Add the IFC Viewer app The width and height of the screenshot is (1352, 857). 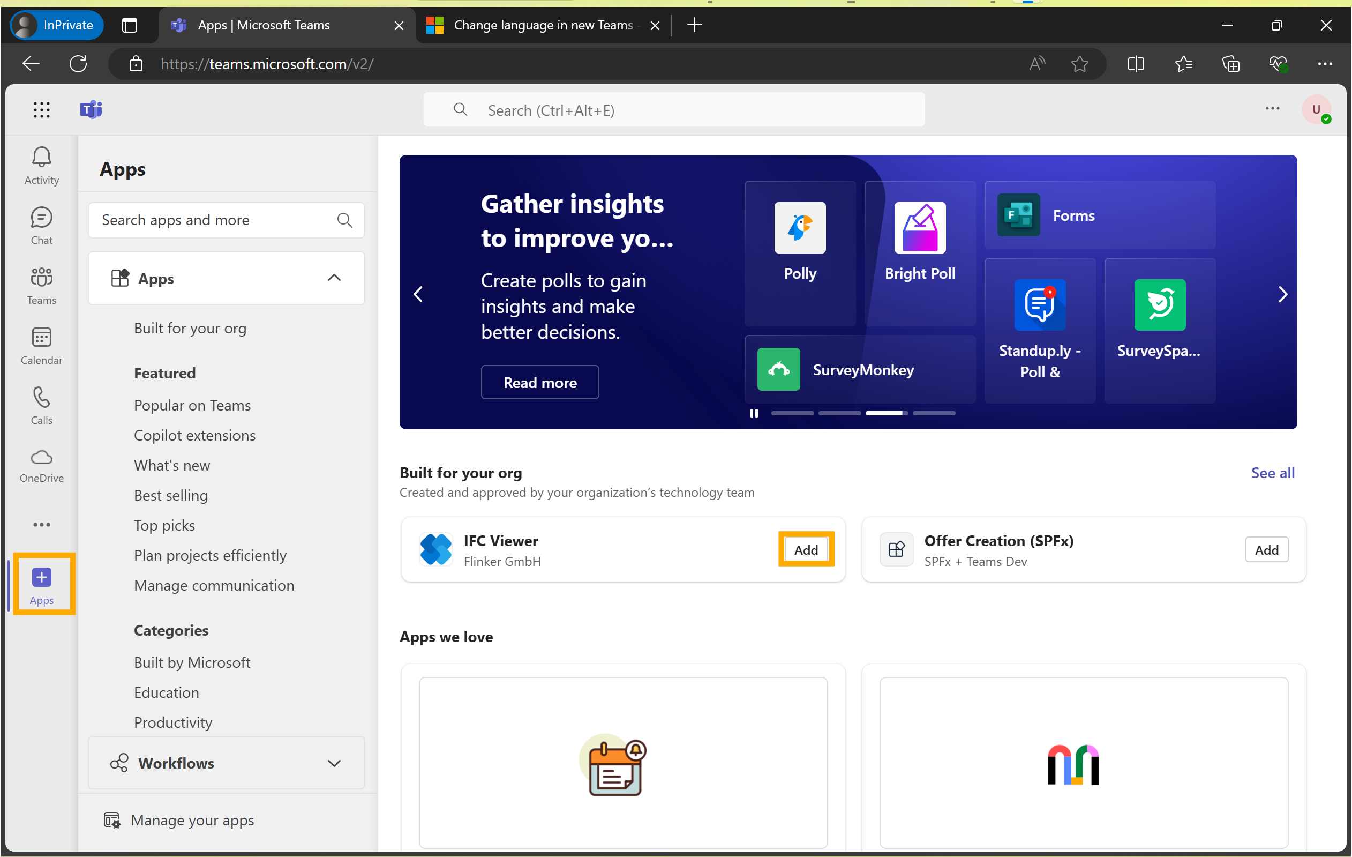point(806,549)
